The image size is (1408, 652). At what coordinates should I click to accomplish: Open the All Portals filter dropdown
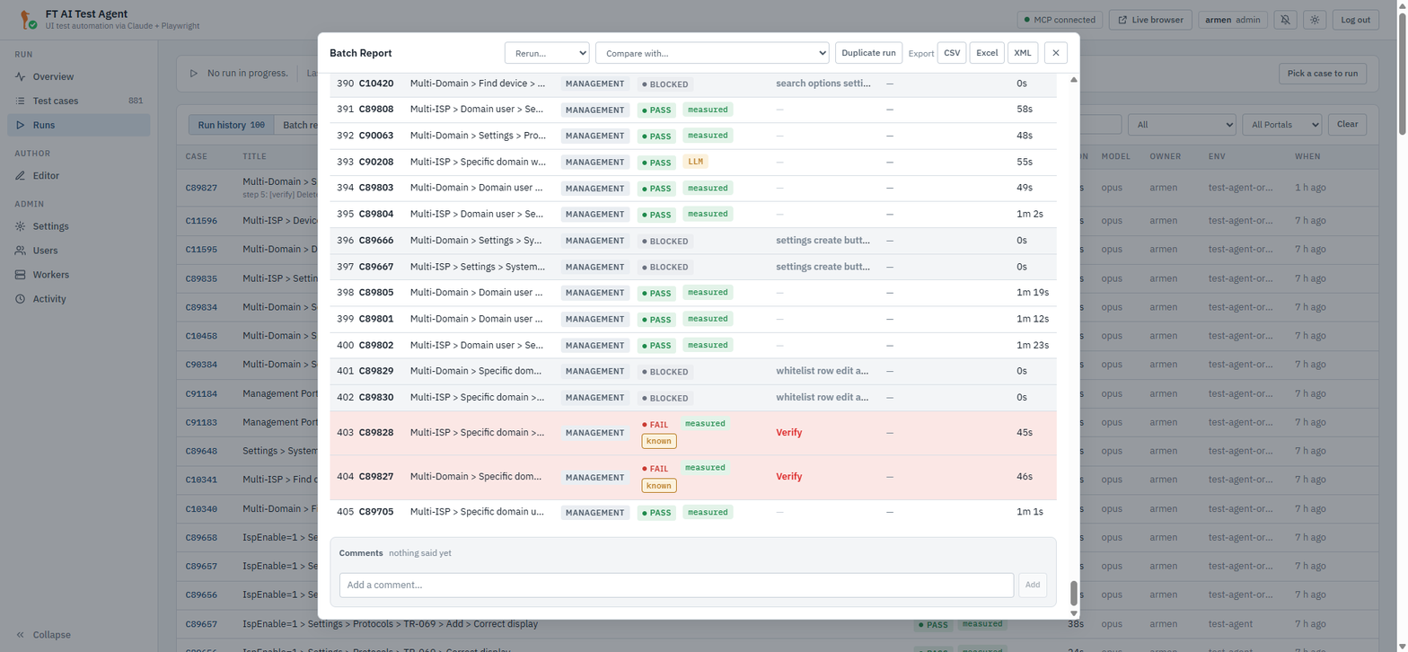coord(1282,125)
